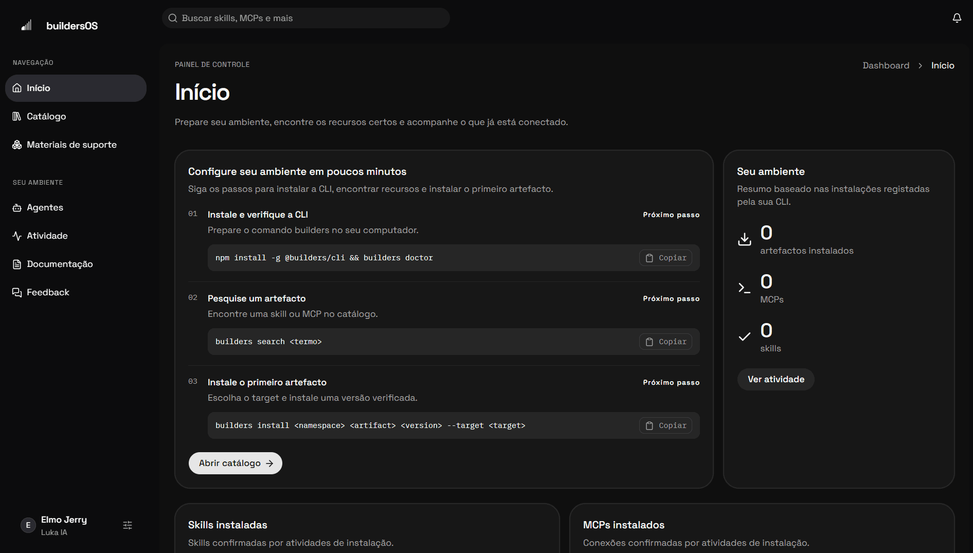The height and width of the screenshot is (553, 973).
Task: Click the Atividade pulse icon
Action: pyautogui.click(x=17, y=236)
